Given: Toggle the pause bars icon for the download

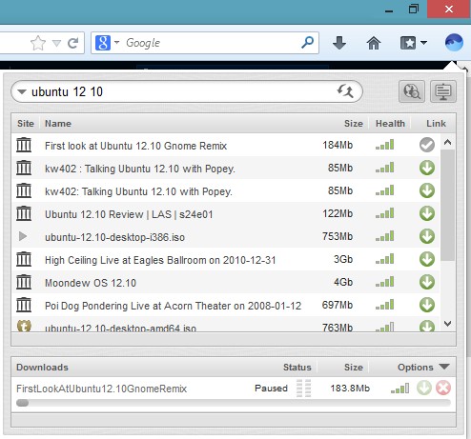Looking at the screenshot, I should point(303,389).
